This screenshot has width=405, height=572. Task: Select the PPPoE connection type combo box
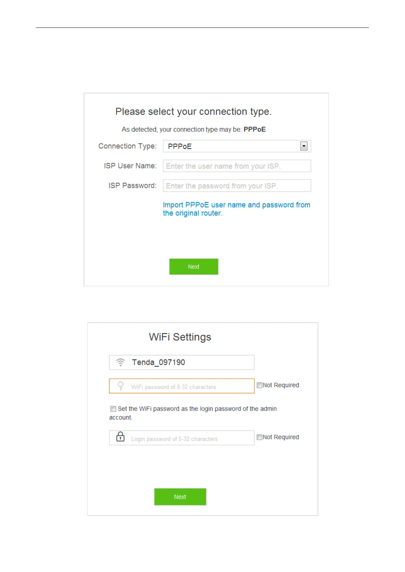(x=237, y=146)
